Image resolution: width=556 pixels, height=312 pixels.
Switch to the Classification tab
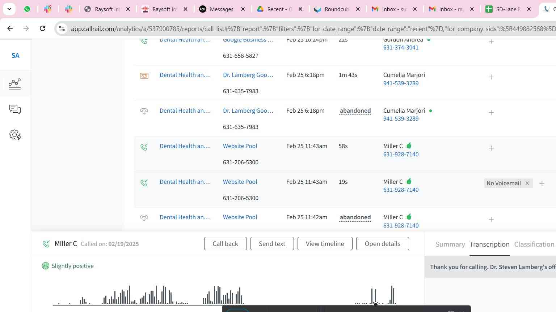534,244
